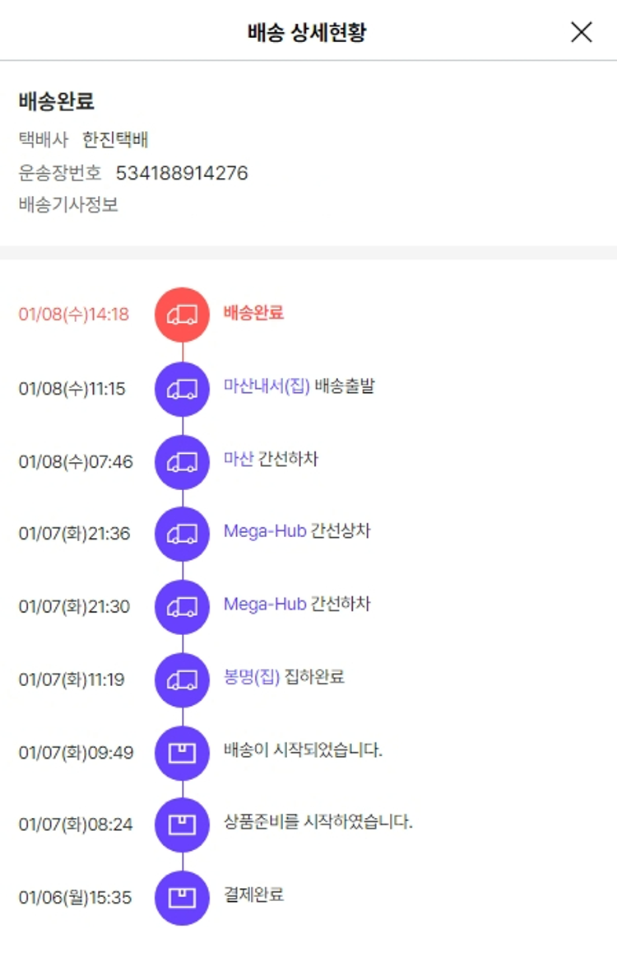617x953 pixels.
Task: Click truck icon beside 봉명(집) 집하완료
Action: 182,680
